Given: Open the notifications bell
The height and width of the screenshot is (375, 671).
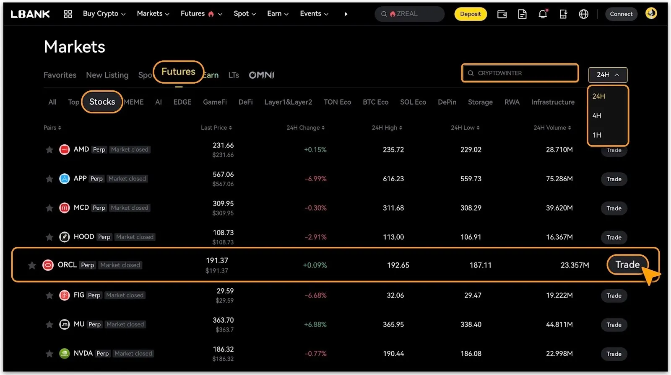Looking at the screenshot, I should tap(543, 14).
